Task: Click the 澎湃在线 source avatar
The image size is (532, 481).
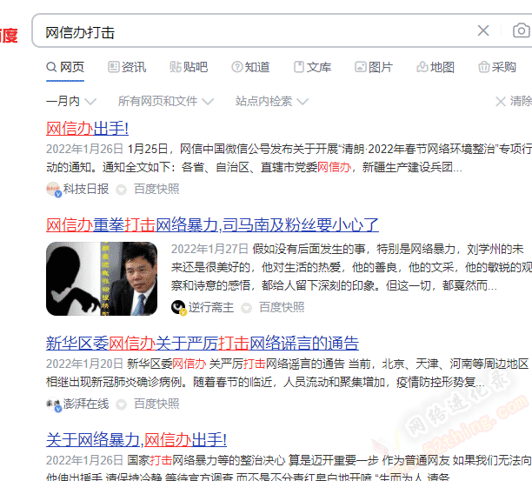Action: click(x=53, y=404)
